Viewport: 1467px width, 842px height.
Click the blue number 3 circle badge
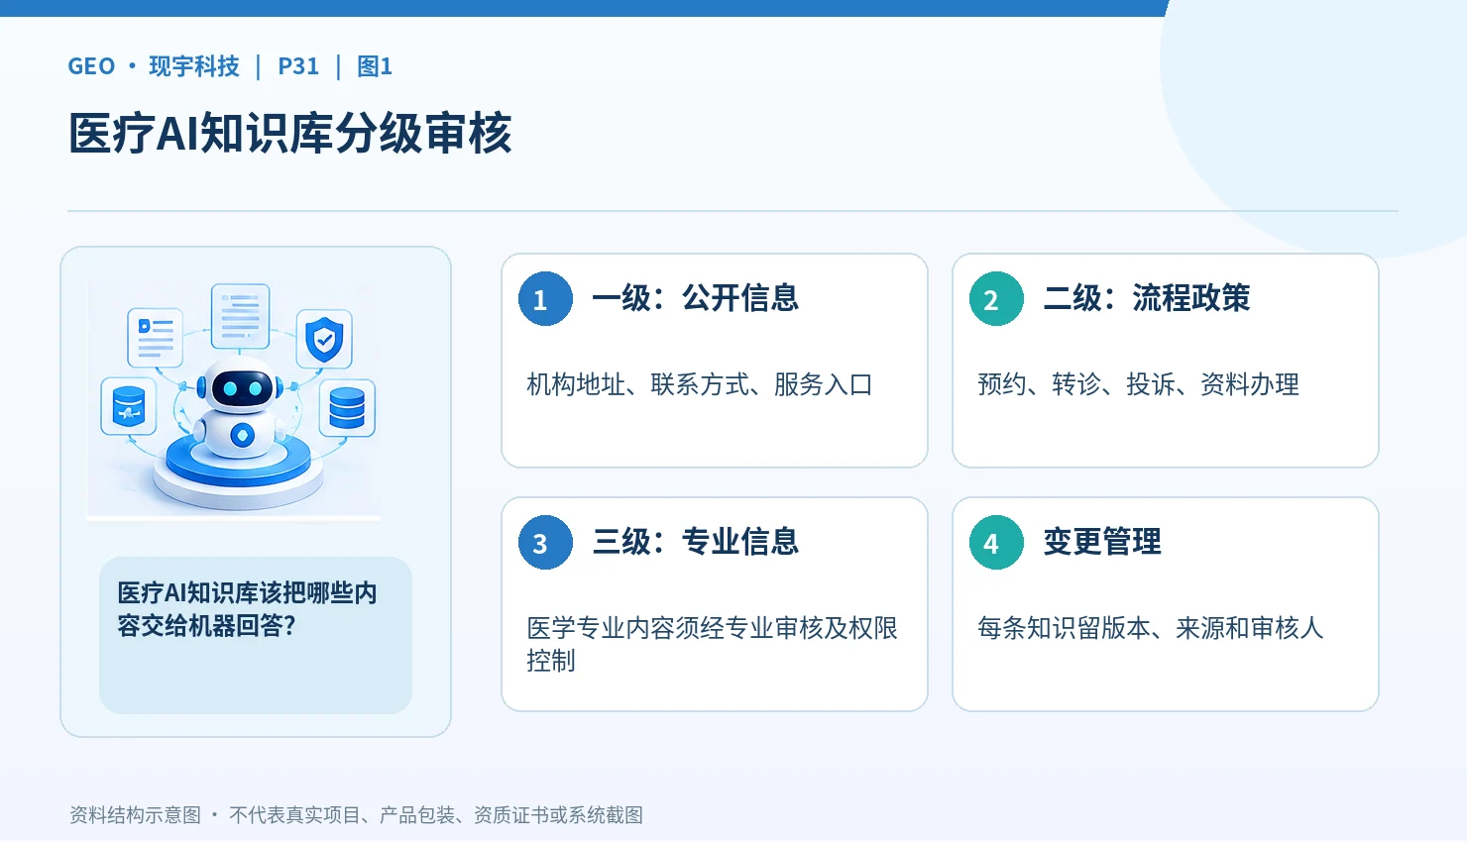click(545, 542)
